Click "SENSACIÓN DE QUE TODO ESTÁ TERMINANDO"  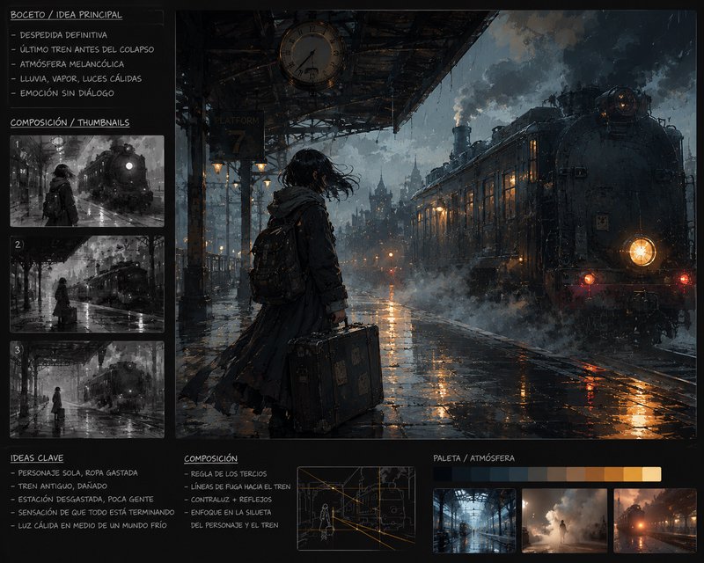(96, 512)
